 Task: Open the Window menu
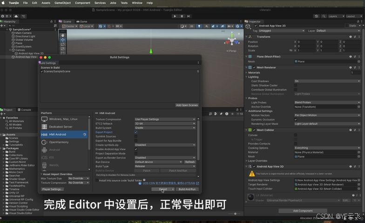(x=137, y=3)
